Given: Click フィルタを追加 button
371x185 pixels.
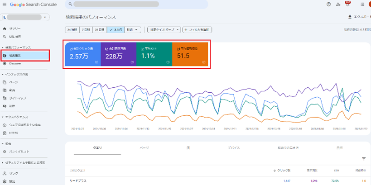Looking at the screenshot, I should tap(197, 30).
